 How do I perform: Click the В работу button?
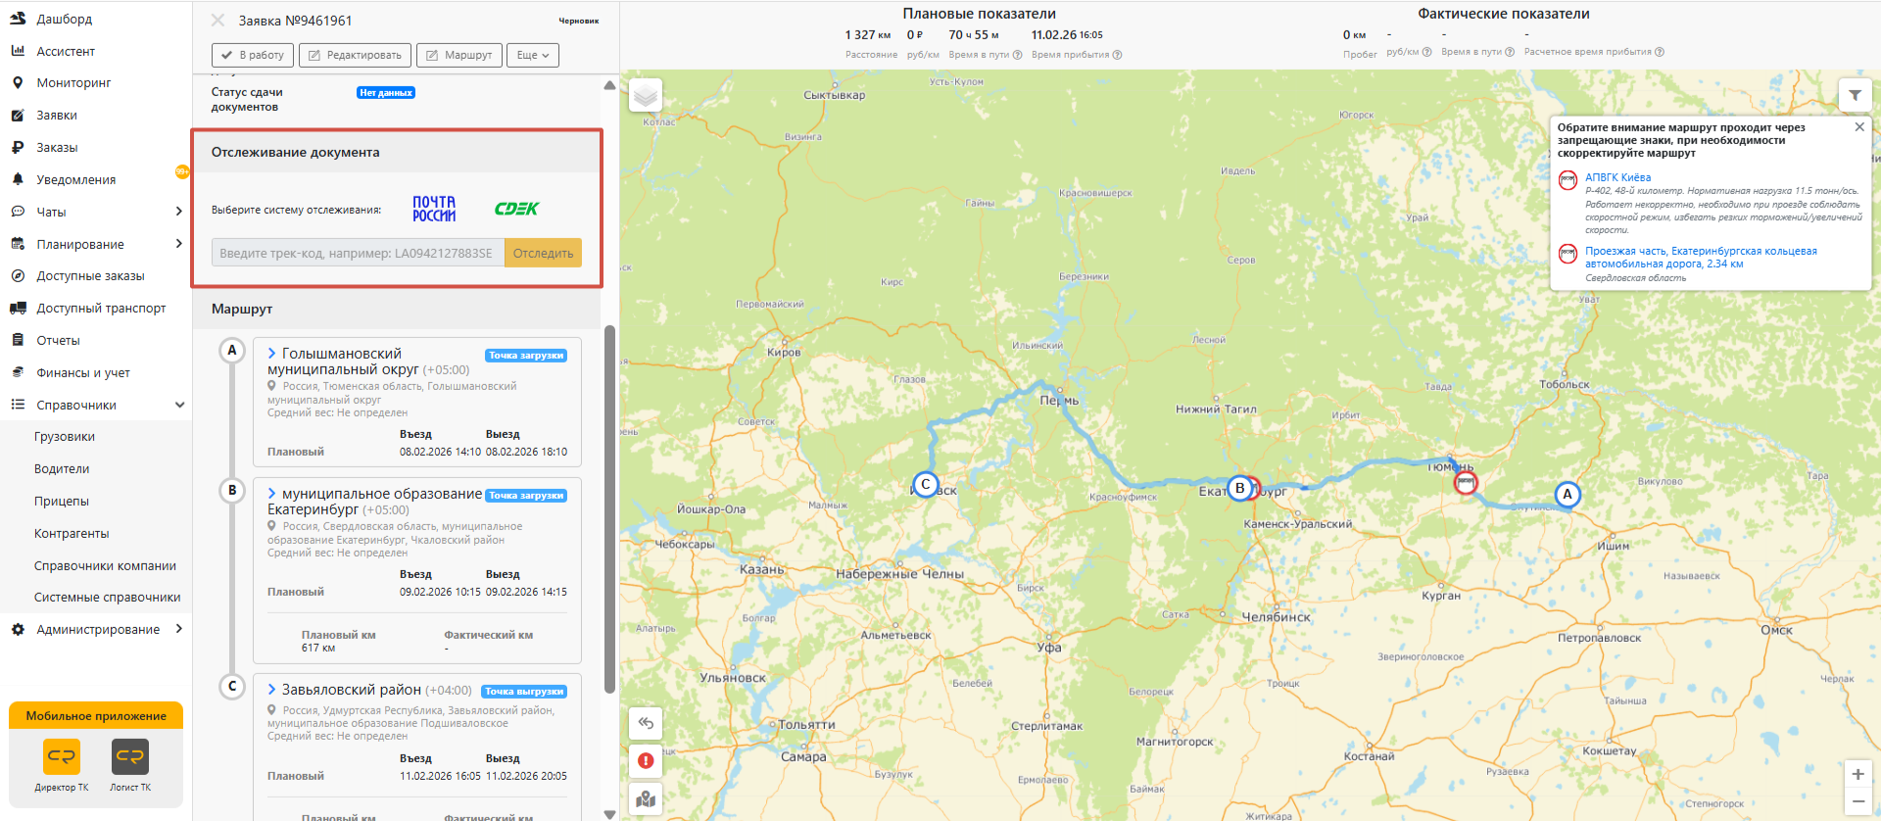coord(253,55)
